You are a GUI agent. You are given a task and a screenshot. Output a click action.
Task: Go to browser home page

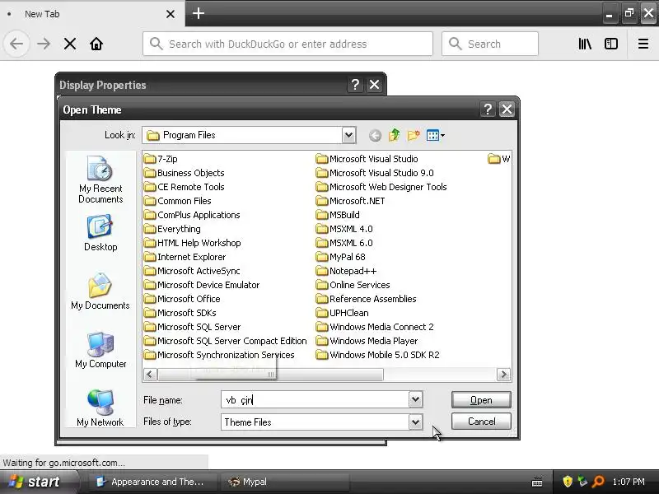pyautogui.click(x=96, y=44)
